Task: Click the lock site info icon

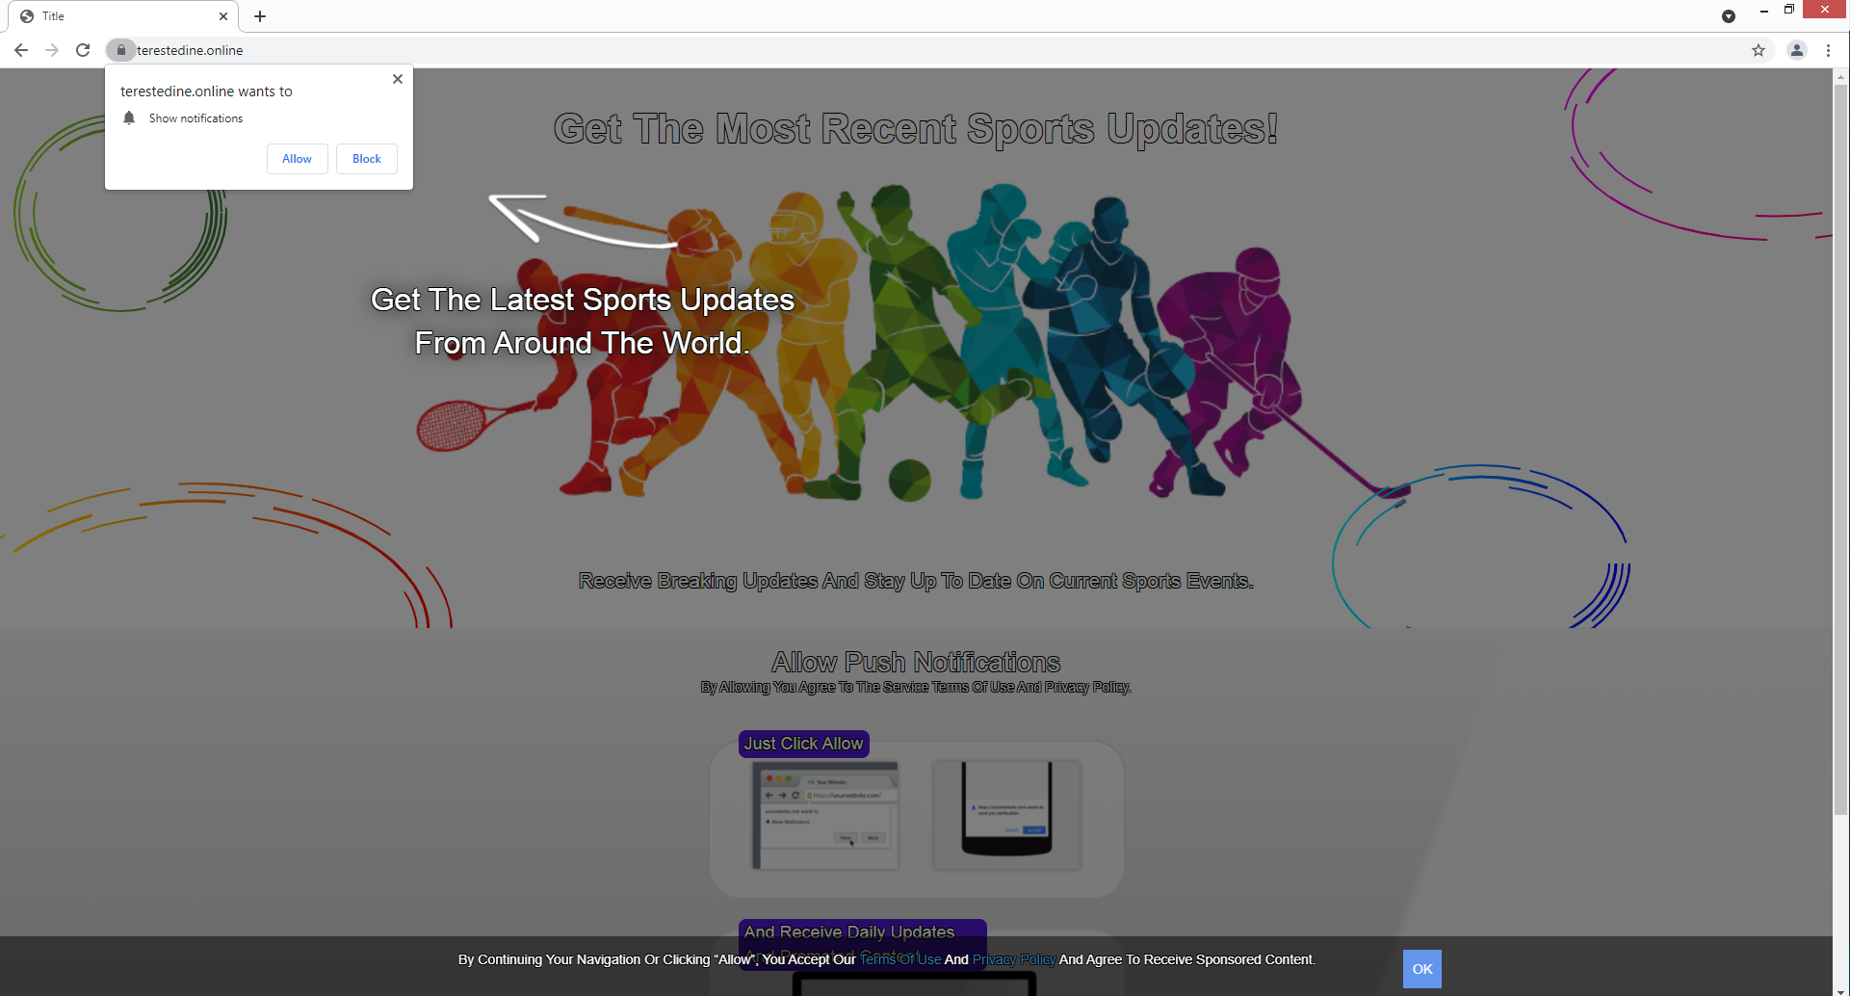Action: 120,50
